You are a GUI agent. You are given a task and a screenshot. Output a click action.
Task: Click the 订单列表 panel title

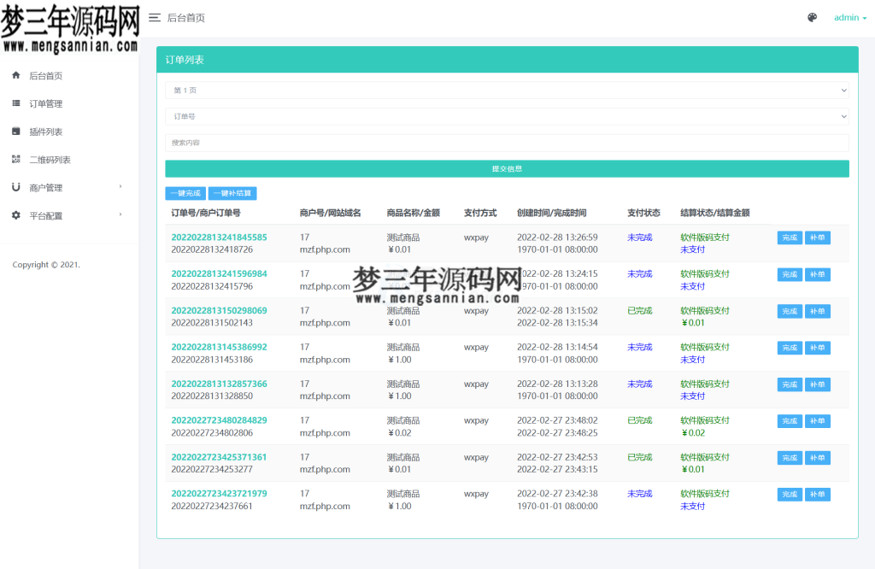pos(185,60)
